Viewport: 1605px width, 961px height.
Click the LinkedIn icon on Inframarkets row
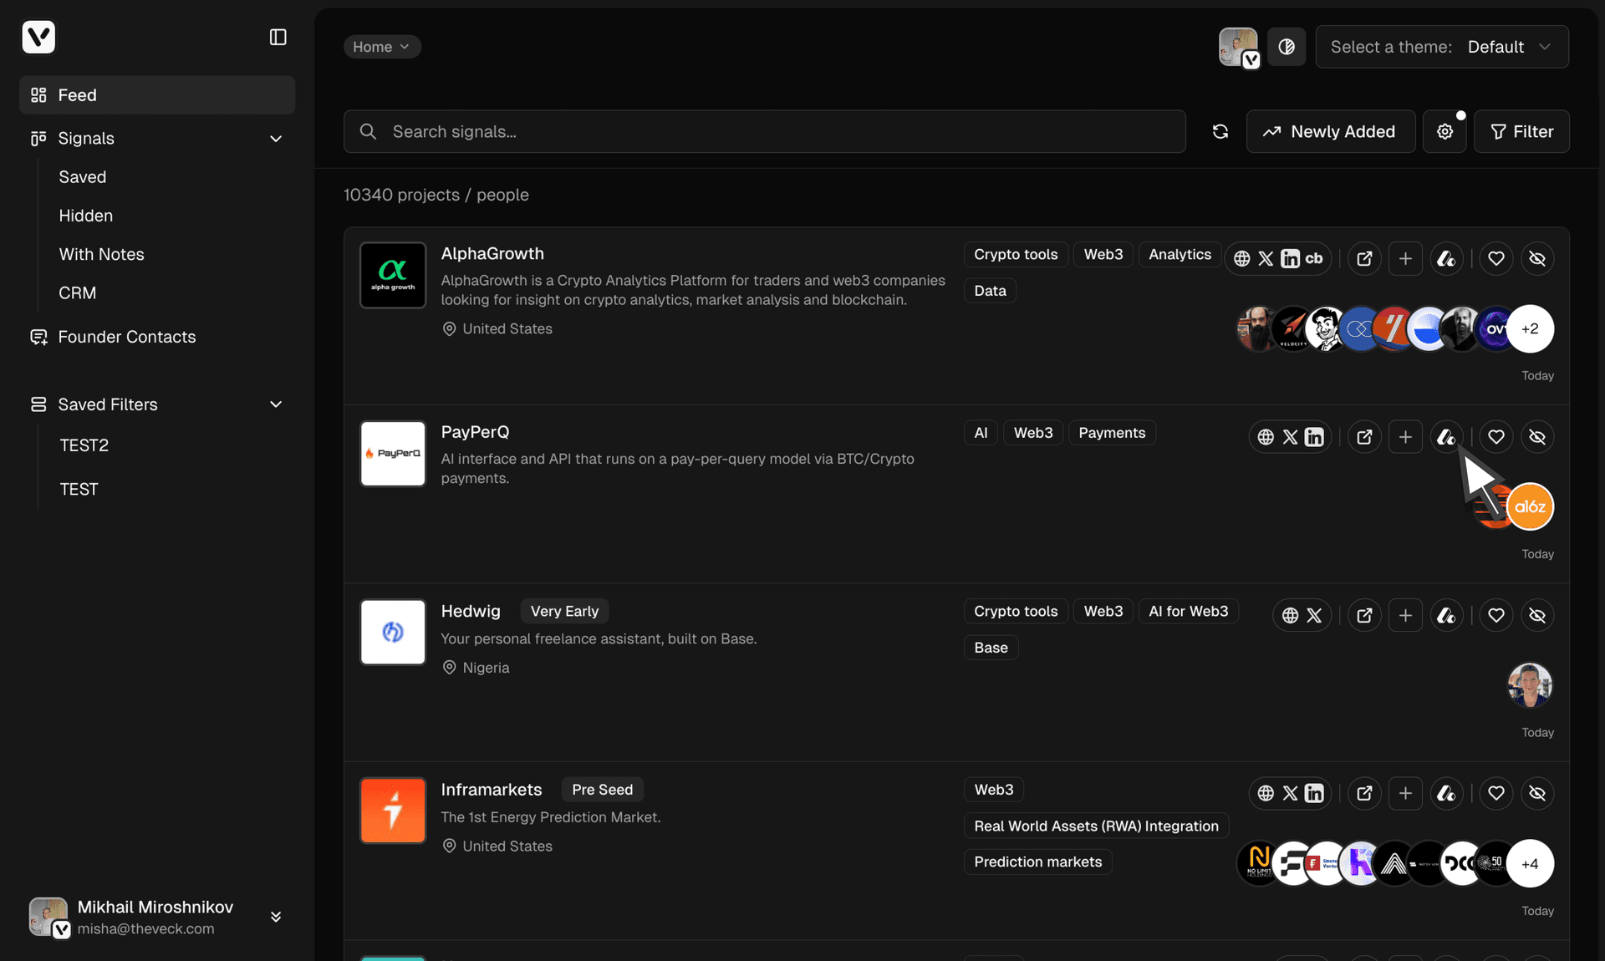click(x=1314, y=794)
